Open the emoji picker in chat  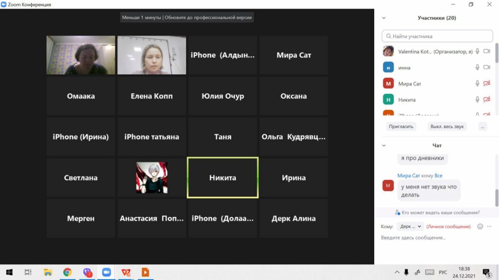(x=480, y=227)
